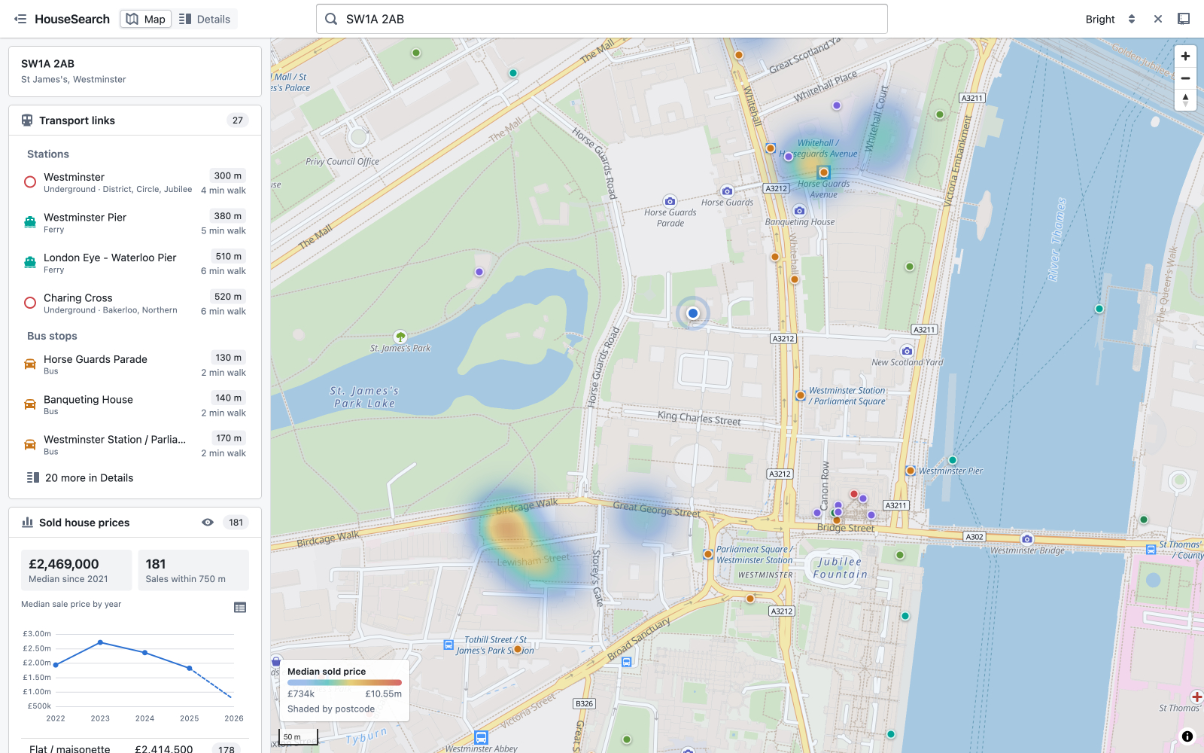Open map attribution info icon
The width and height of the screenshot is (1204, 753).
pyautogui.click(x=1187, y=736)
